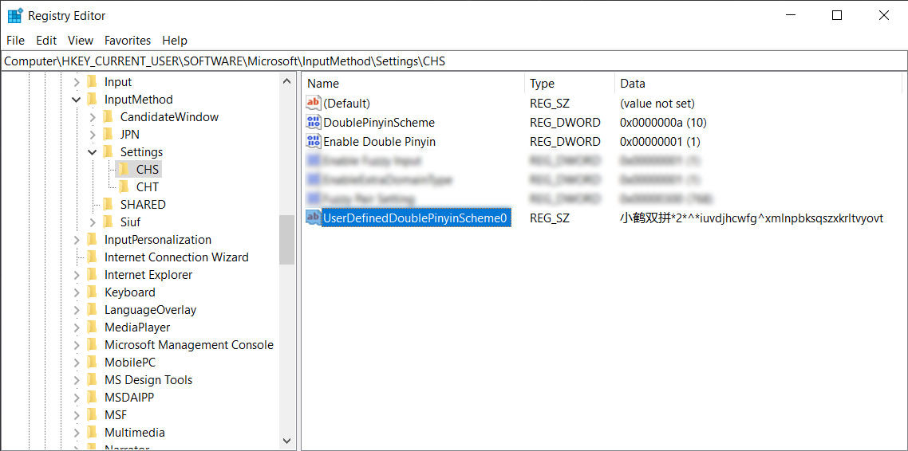
Task: Click the tree scrollbar up arrow
Action: point(286,81)
